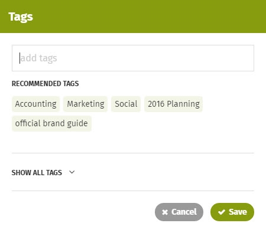Screen dimensions: 266x233
Task: Add the Social recommended tag
Action: [126, 104]
